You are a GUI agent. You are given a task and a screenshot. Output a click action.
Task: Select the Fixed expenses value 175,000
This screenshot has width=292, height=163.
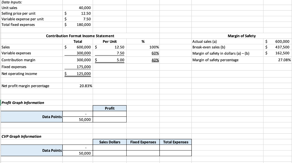(x=84, y=67)
